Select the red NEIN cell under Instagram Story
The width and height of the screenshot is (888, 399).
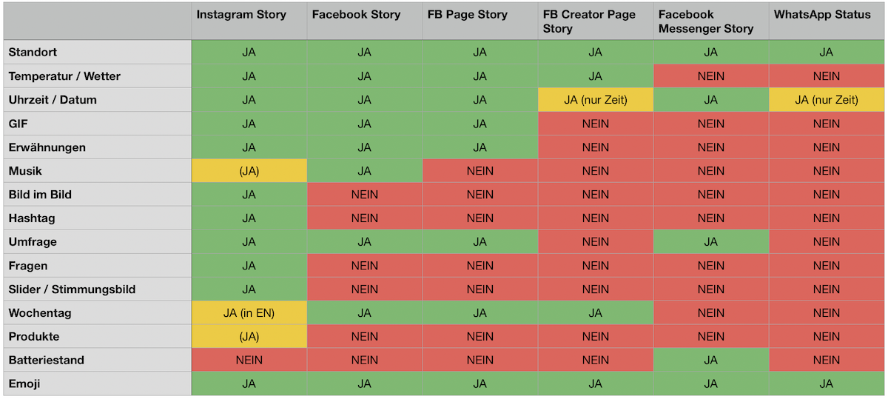pos(249,361)
